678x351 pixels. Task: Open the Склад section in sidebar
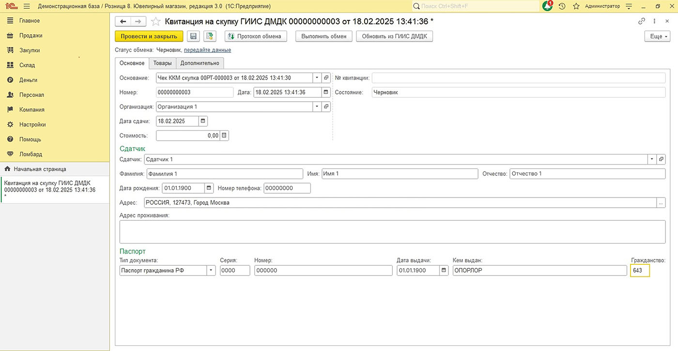click(55, 65)
